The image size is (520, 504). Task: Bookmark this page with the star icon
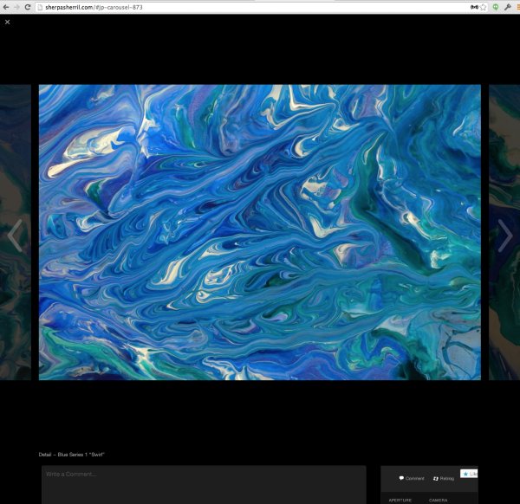tap(484, 6)
